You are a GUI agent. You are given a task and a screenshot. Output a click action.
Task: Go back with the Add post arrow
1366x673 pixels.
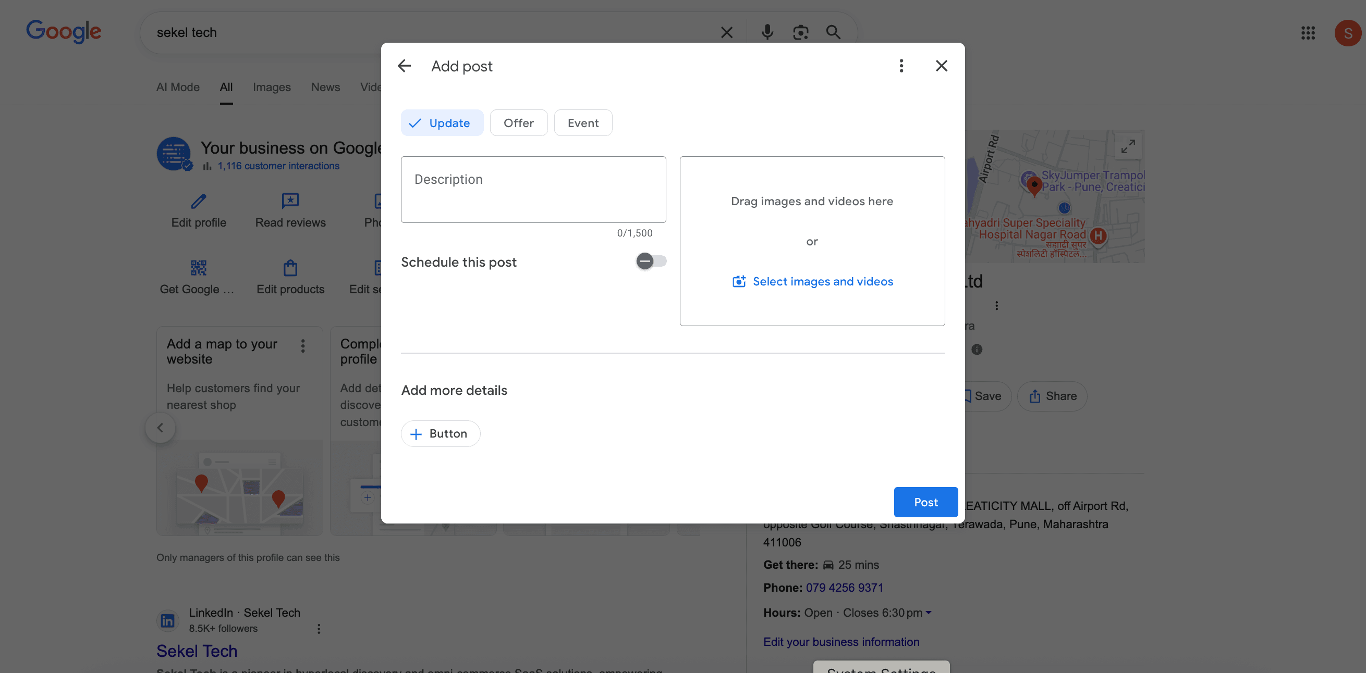(x=405, y=66)
